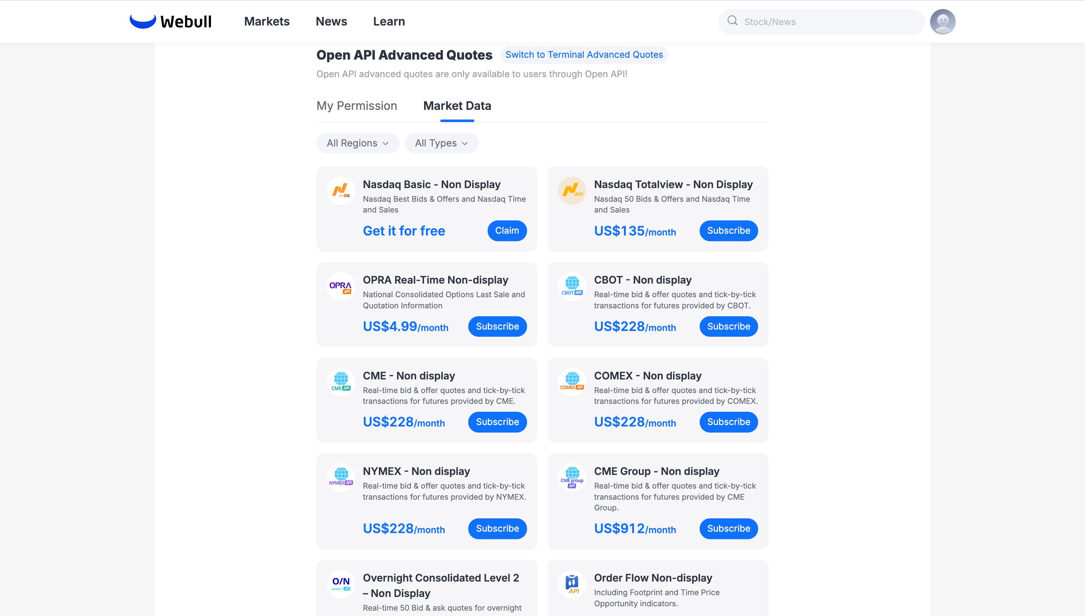Click the "OPRA Real-Time Non-display" title
Image resolution: width=1085 pixels, height=616 pixels.
tap(436, 280)
